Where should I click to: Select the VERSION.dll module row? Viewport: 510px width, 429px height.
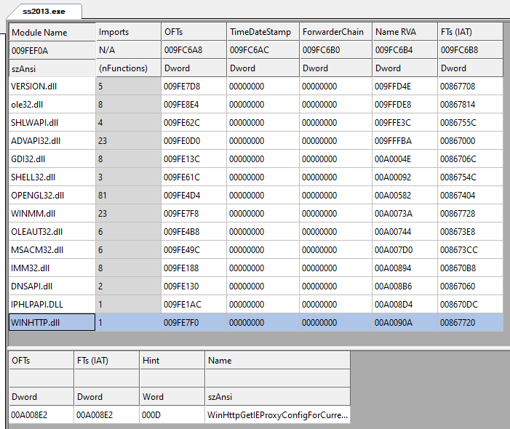point(256,87)
